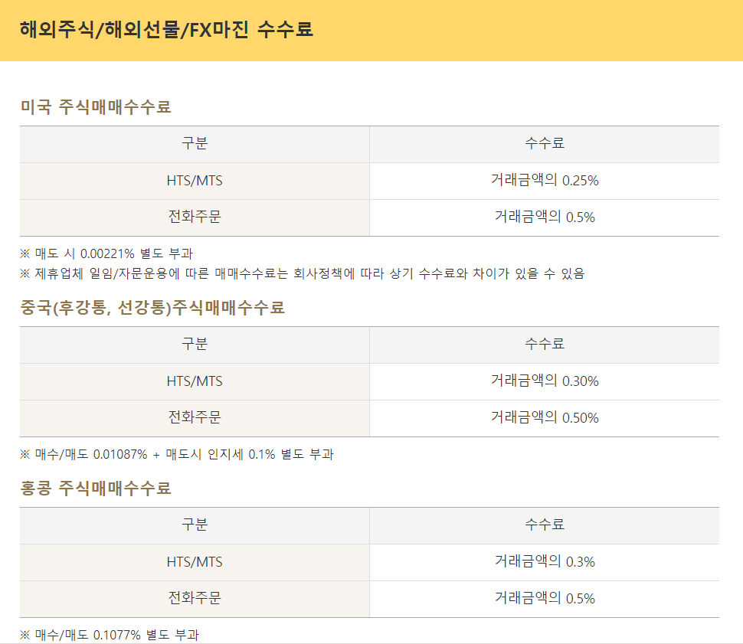The height and width of the screenshot is (644, 743).
Task: Click 전화주문 row in US stock table
Action: coord(195,217)
